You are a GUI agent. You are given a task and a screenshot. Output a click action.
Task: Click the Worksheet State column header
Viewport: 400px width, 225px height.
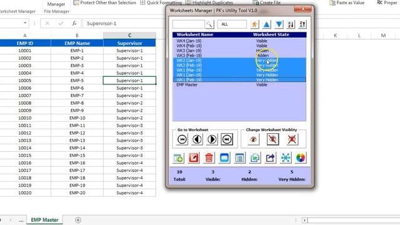point(271,35)
